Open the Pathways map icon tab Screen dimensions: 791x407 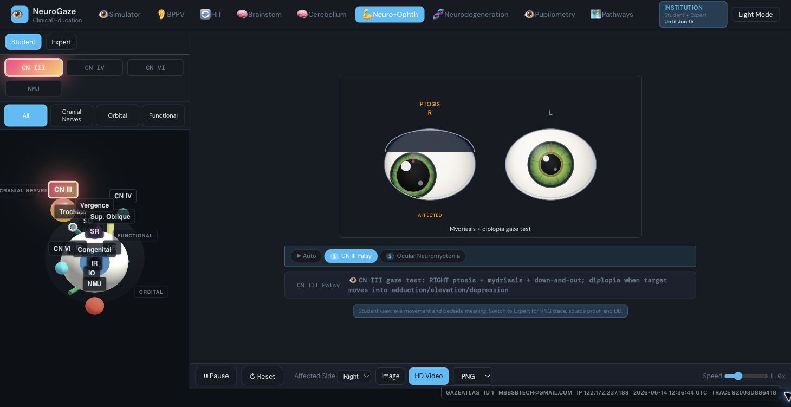click(x=612, y=14)
